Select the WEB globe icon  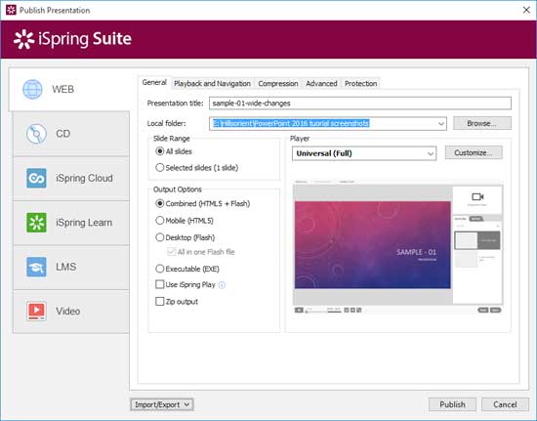(x=32, y=89)
